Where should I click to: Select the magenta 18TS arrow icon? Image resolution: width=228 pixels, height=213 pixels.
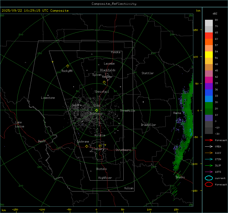209,172
